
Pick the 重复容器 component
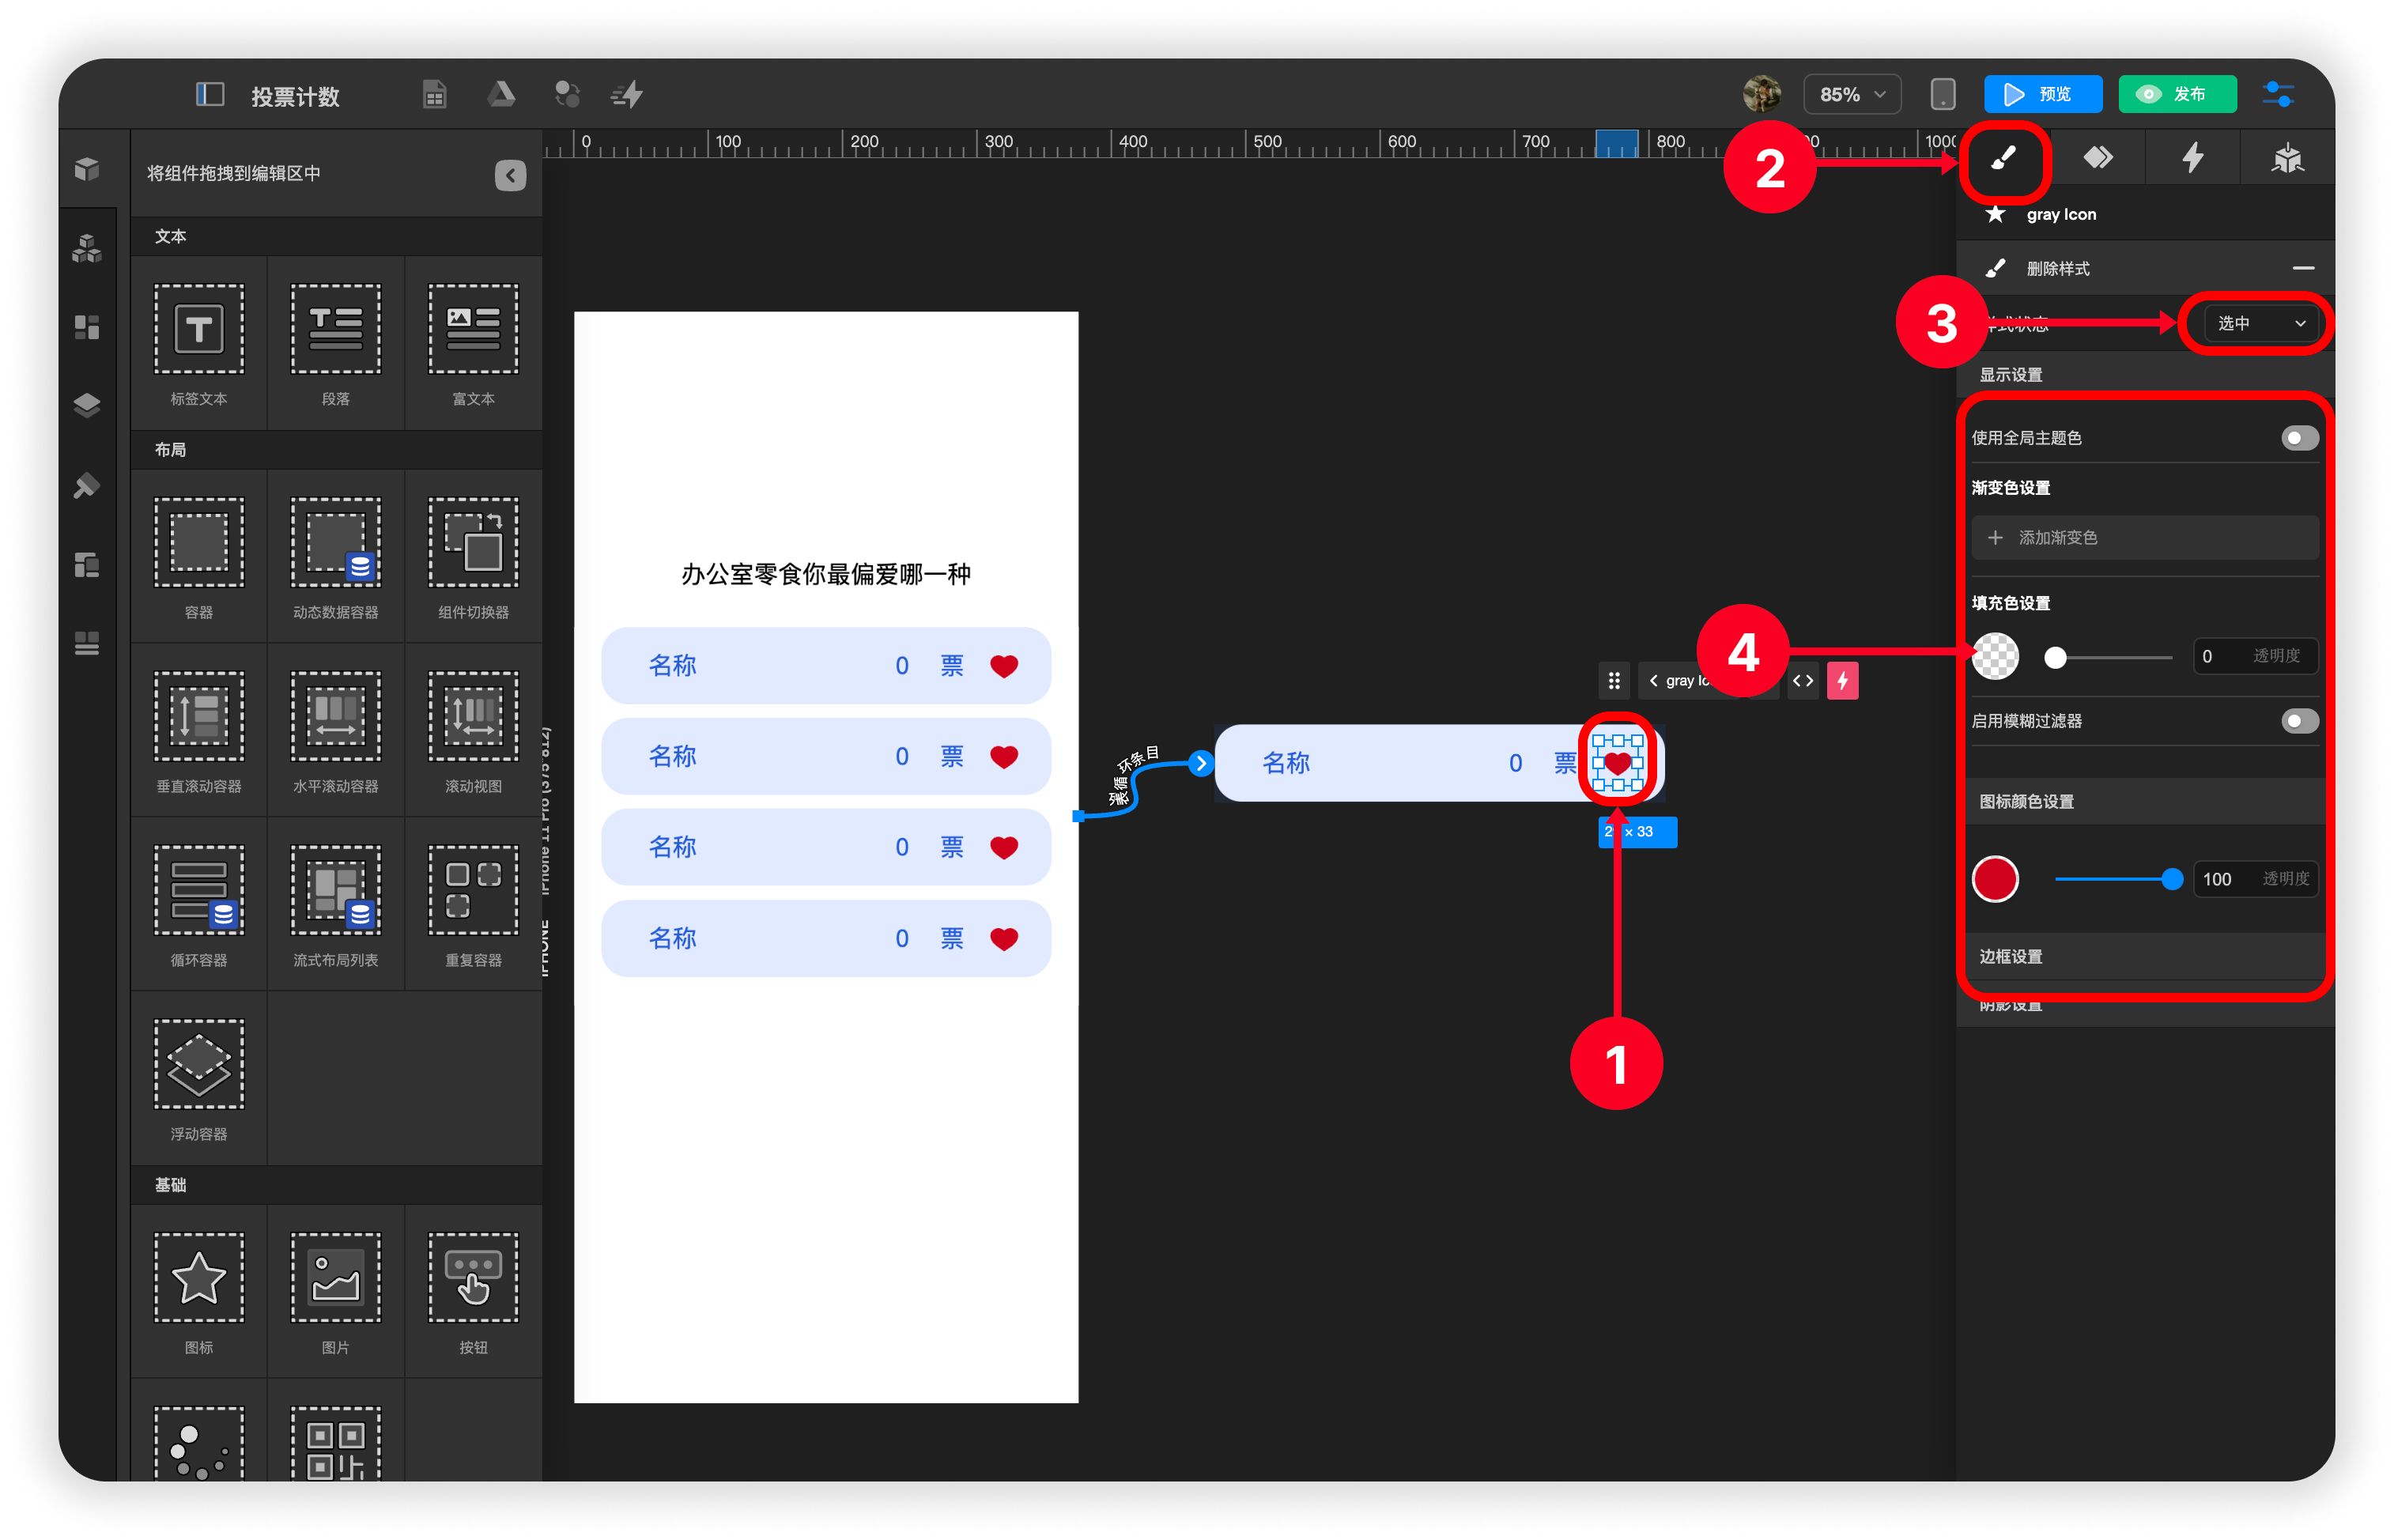473,904
